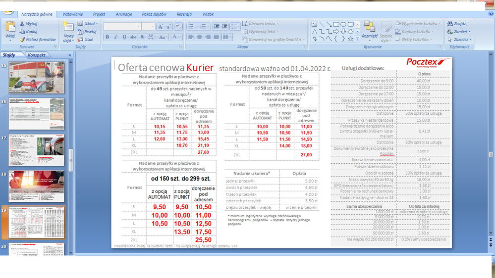Click Usuń to delete the slide
This screenshot has width=495, height=278.
point(86,40)
